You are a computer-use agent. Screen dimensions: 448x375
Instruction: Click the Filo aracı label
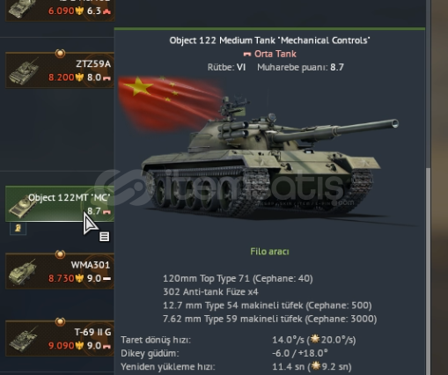[x=269, y=252]
